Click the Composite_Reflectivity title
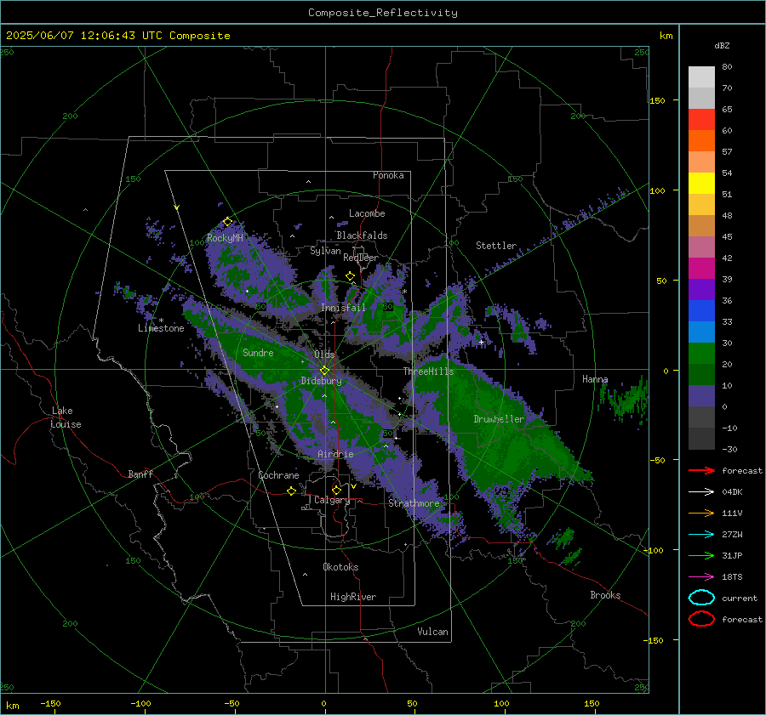The image size is (766, 715). pyautogui.click(x=383, y=13)
